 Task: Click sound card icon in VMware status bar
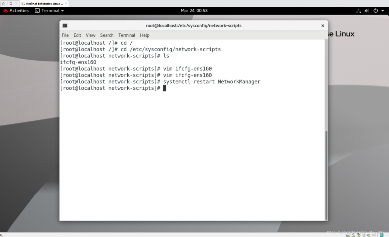tap(369, 235)
